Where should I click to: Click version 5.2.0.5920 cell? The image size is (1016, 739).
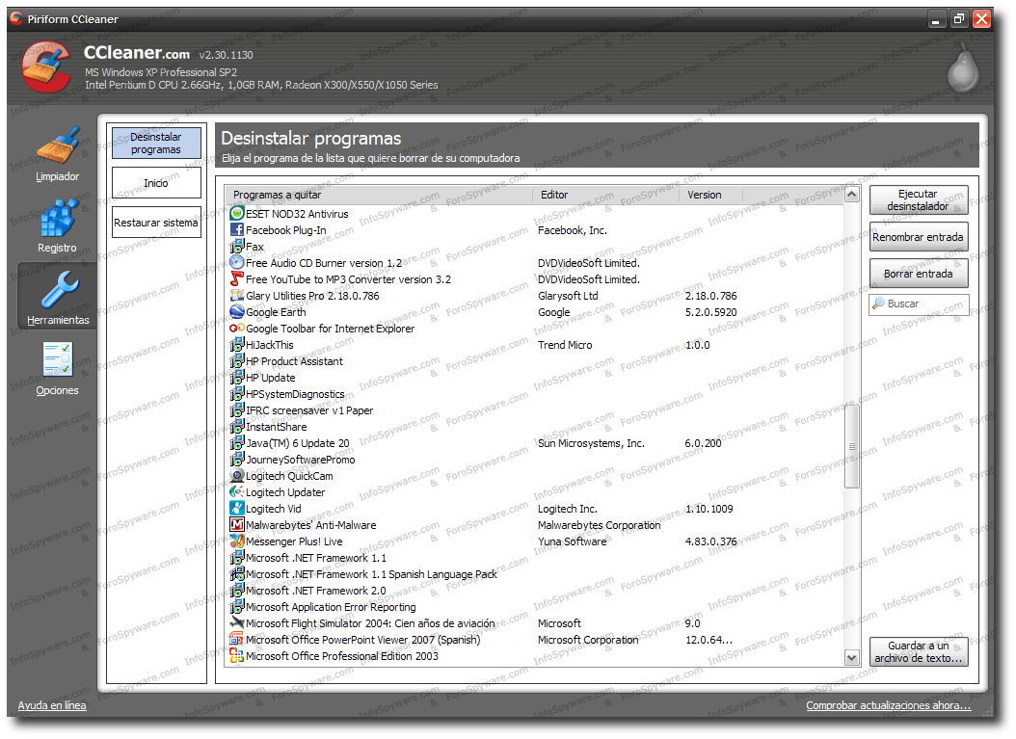tap(710, 311)
